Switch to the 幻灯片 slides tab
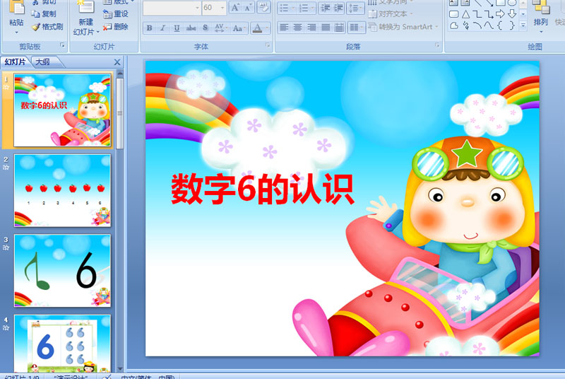This screenshot has height=379, width=565. 15,62
